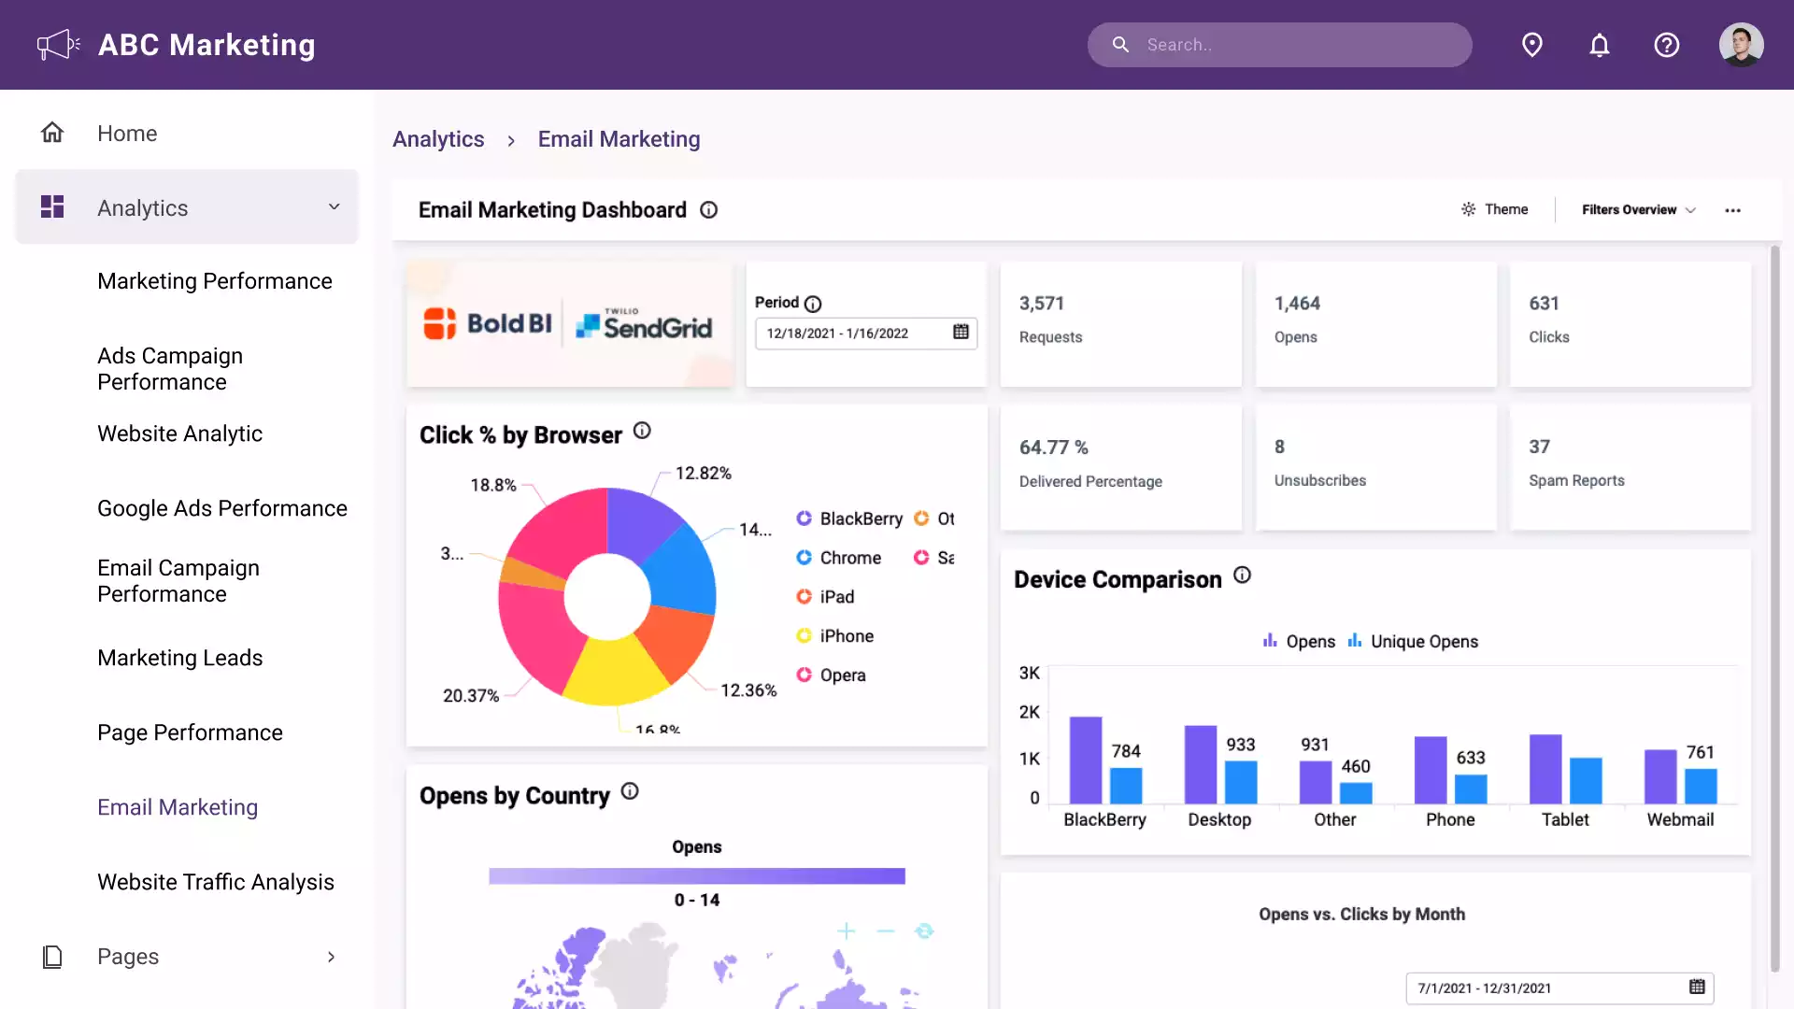The height and width of the screenshot is (1009, 1794).
Task: Open the user profile avatar
Action: click(1741, 45)
